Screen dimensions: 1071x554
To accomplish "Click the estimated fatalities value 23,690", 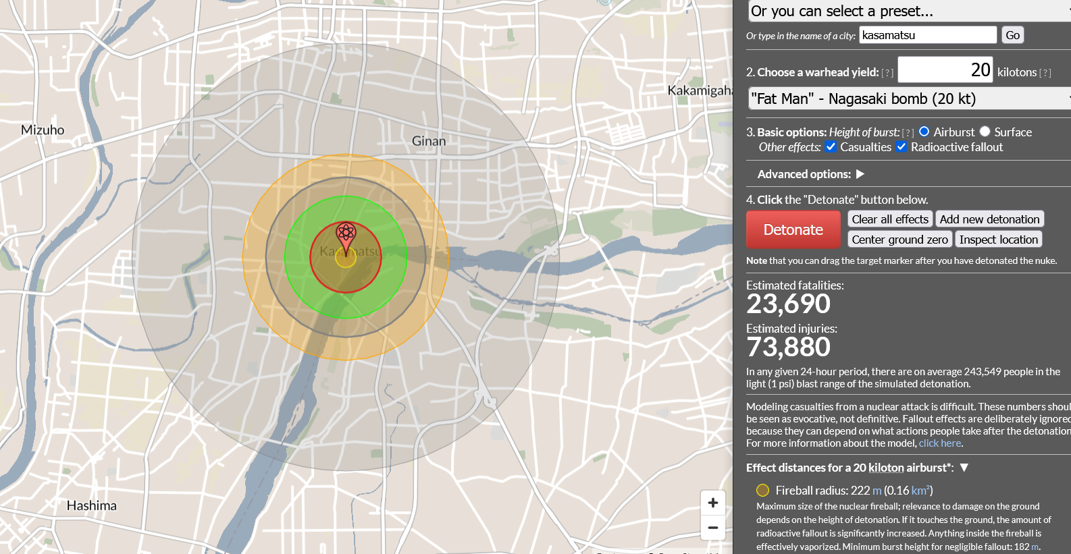I will pos(788,304).
